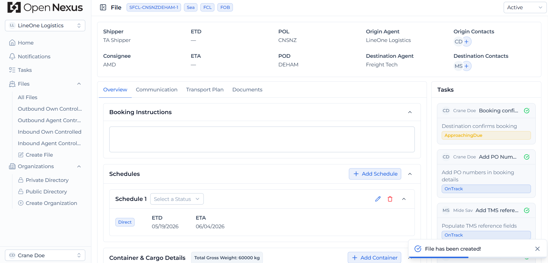This screenshot has height=263, width=548.
Task: Open All Files in sidebar
Action: (x=28, y=97)
